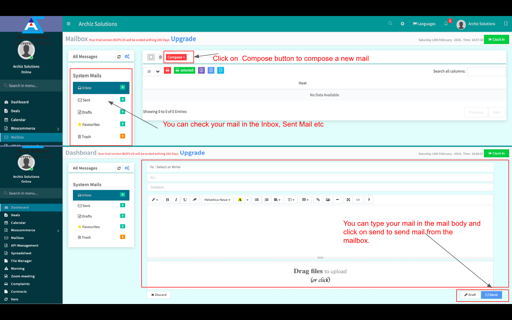The width and height of the screenshot is (512, 320).
Task: Click the Compose + button
Action: [x=176, y=57]
